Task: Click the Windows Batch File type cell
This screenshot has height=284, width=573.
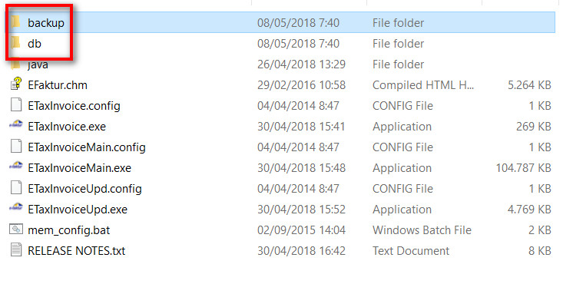Action: 422,230
